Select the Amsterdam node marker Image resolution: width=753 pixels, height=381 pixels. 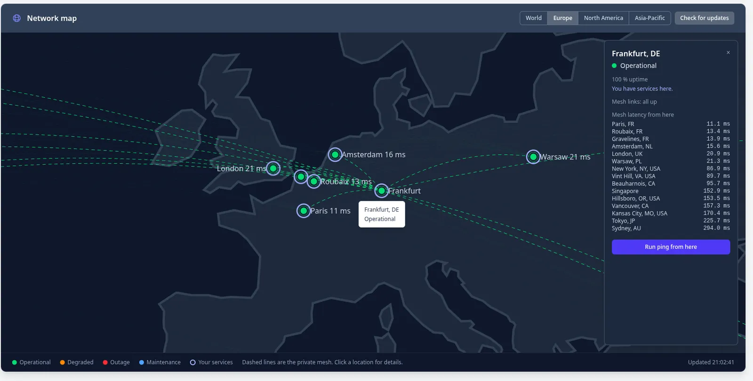(x=335, y=154)
